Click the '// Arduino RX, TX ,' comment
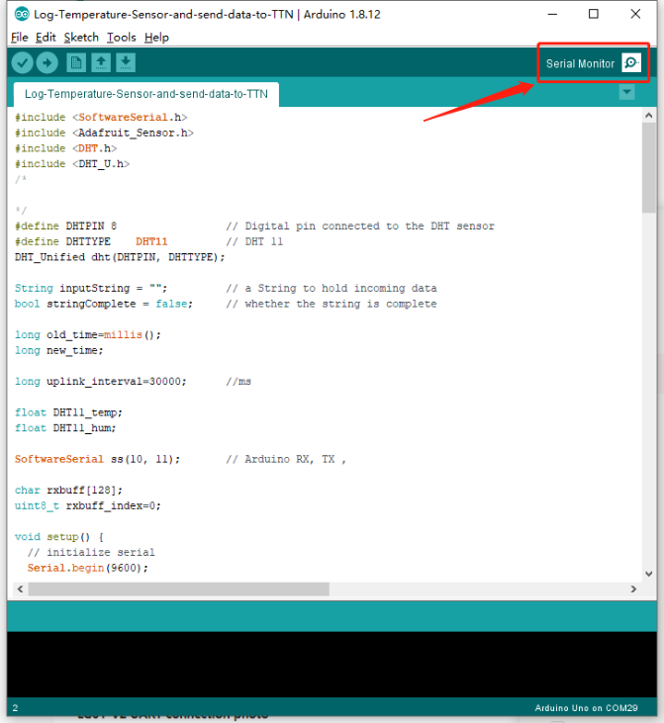The width and height of the screenshot is (664, 723). tap(286, 459)
